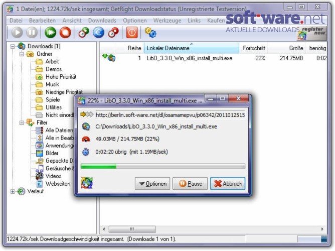
Task: Click the URL arrow icon in the dialog
Action: [x=87, y=114]
